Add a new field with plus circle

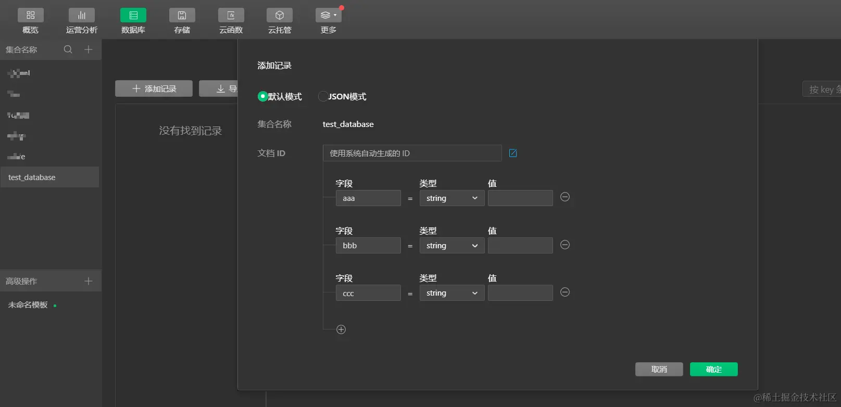[x=341, y=329]
